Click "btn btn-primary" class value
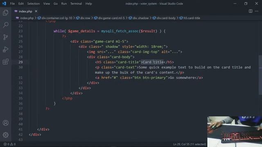Screen dimensions: 262x147 pos(150,78)
